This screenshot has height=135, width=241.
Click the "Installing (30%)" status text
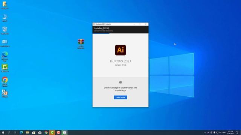click(x=102, y=28)
